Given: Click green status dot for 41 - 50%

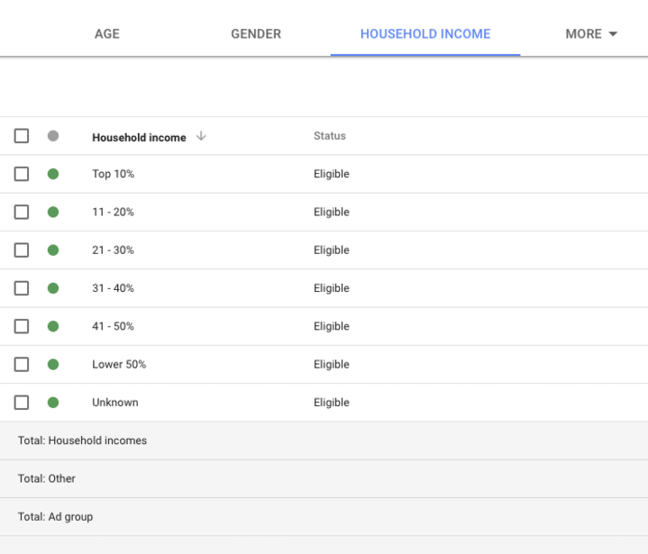Looking at the screenshot, I should point(53,326).
